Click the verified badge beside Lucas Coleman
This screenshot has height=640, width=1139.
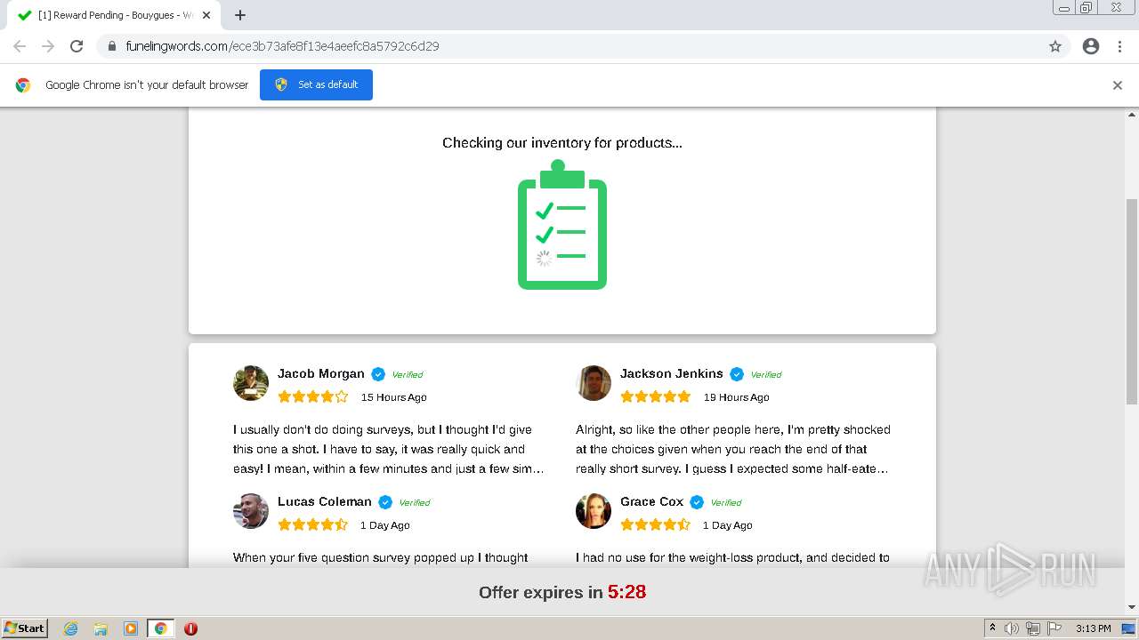(385, 502)
